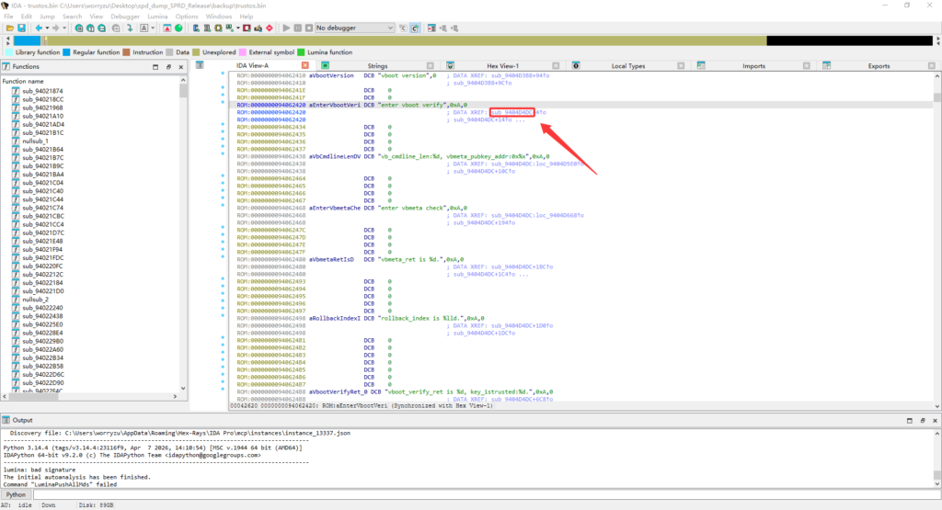Click the aEnterVbootVeri label

click(x=335, y=105)
